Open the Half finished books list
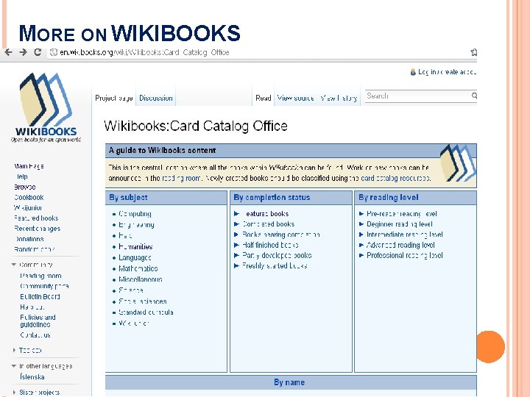The image size is (530, 397). (x=270, y=245)
